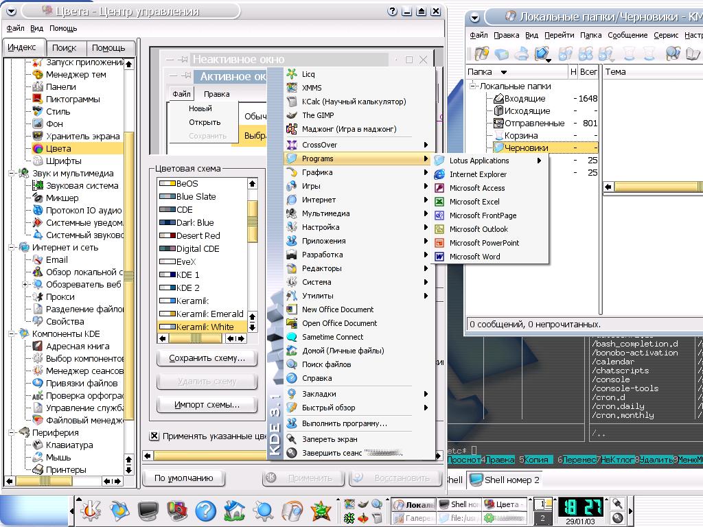Select the Keramik White color scheme
This screenshot has height=527, width=703.
click(x=202, y=327)
